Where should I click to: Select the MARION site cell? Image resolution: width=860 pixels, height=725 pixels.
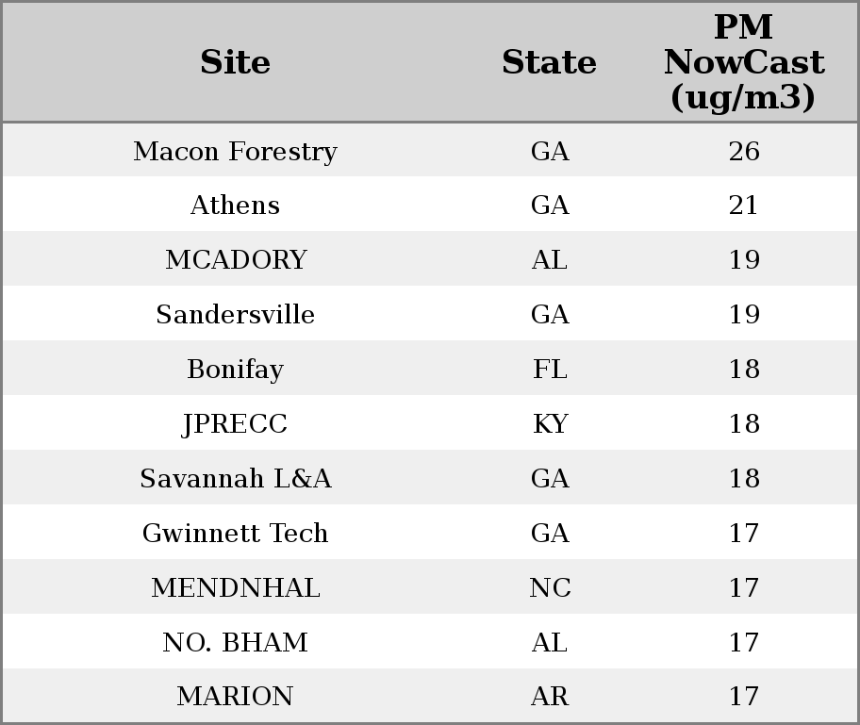coord(235,697)
